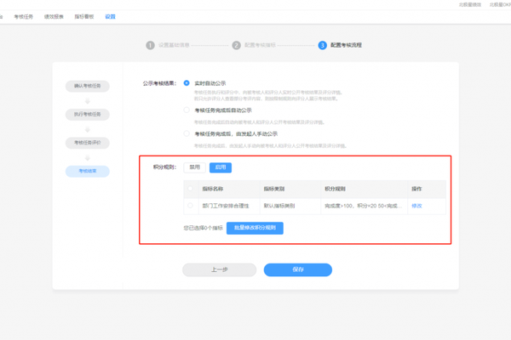Click the 禁用 points rule button
This screenshot has height=340, width=511.
195,167
